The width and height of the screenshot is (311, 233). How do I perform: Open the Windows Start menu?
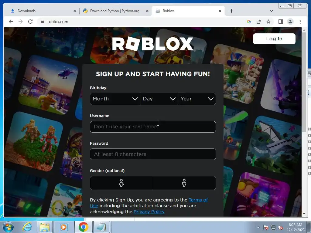(x=8, y=227)
